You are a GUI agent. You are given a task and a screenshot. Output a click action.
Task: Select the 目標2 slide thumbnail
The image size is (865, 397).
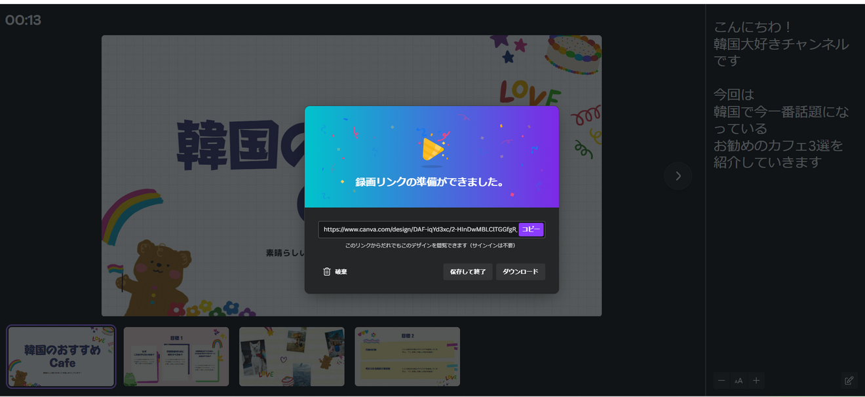(407, 356)
